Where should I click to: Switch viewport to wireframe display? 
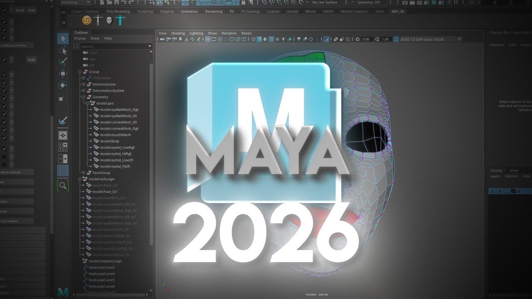pos(253,39)
